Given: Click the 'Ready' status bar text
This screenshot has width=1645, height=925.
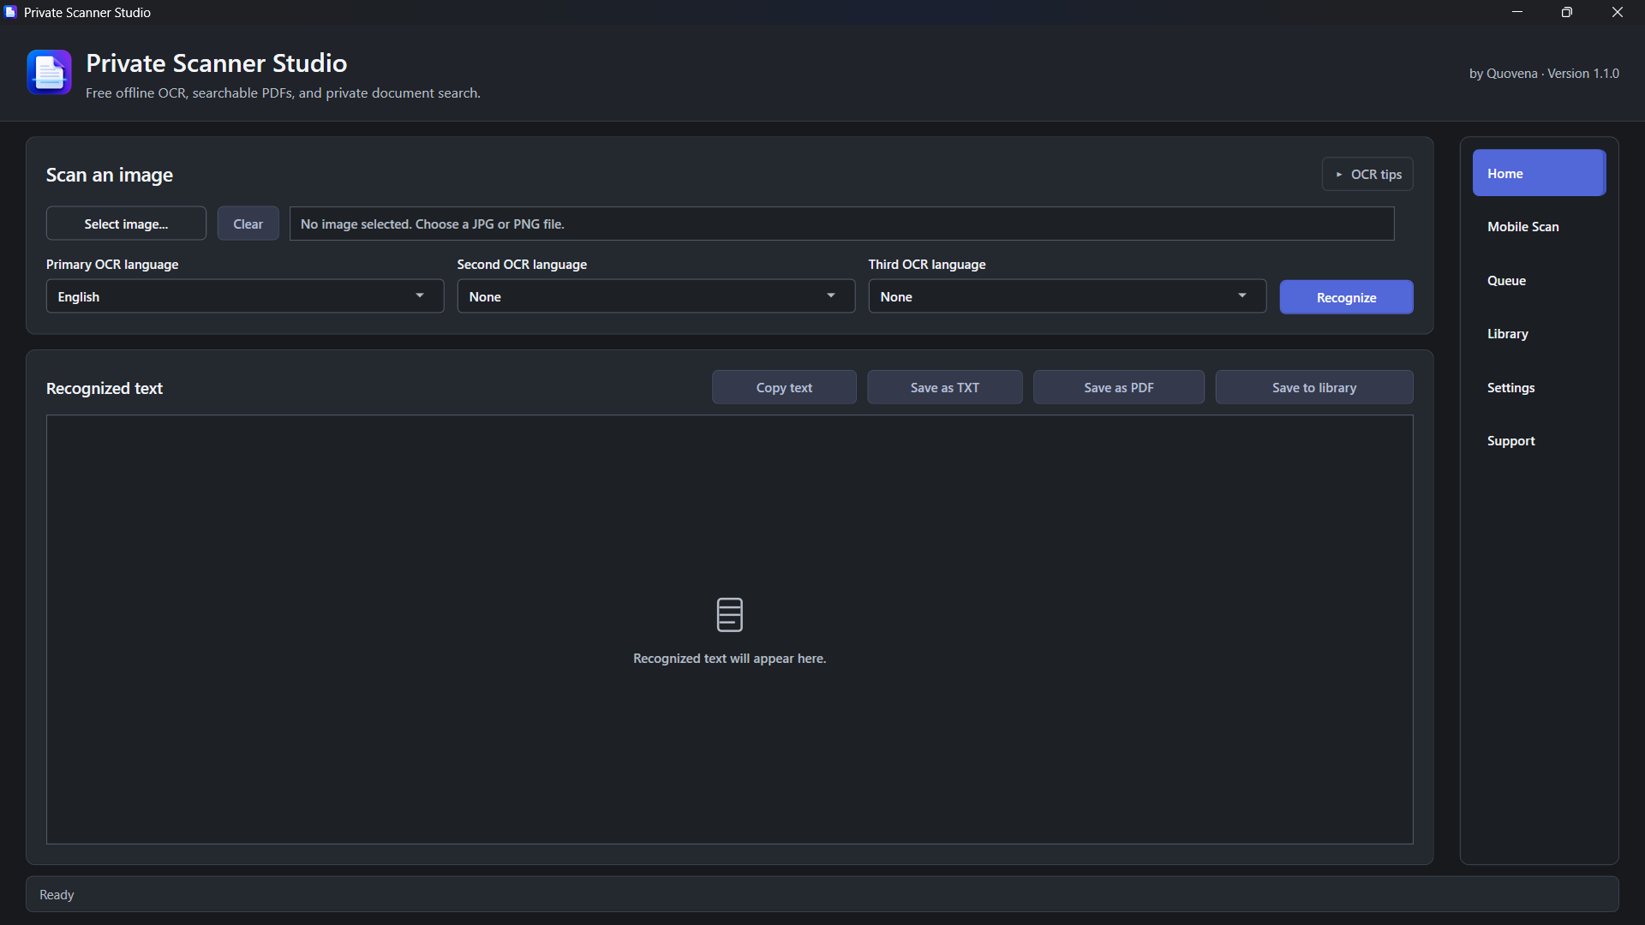Looking at the screenshot, I should 57,894.
